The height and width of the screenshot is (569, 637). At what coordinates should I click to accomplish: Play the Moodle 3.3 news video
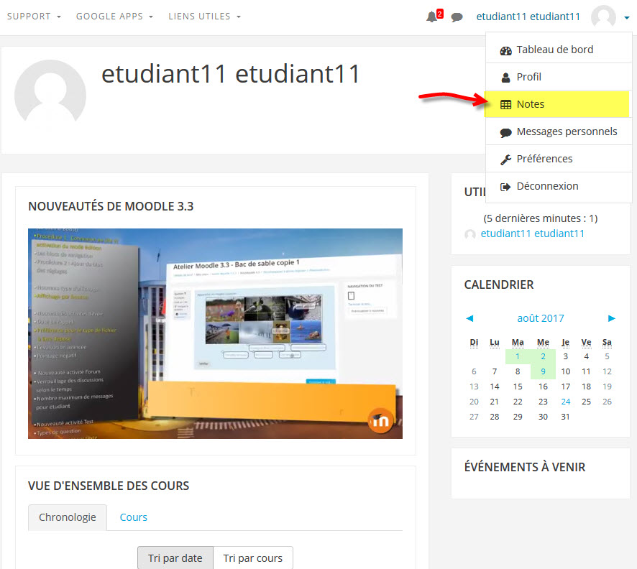pyautogui.click(x=215, y=333)
